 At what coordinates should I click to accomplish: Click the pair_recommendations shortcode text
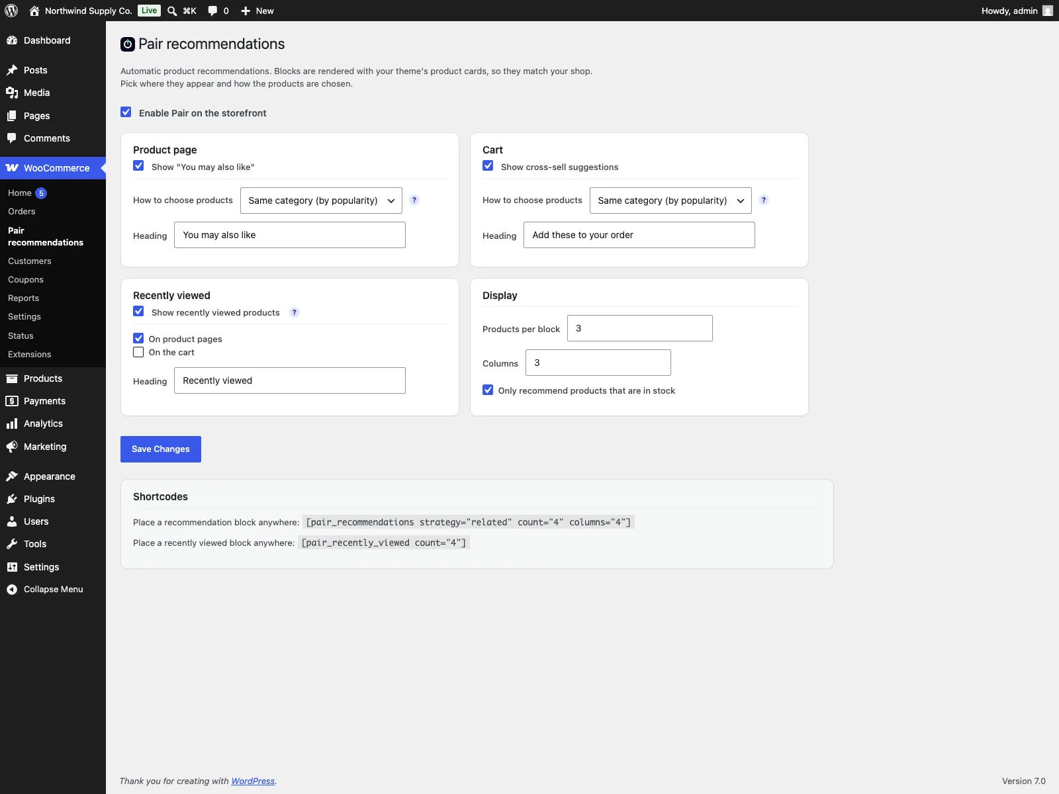pos(469,522)
